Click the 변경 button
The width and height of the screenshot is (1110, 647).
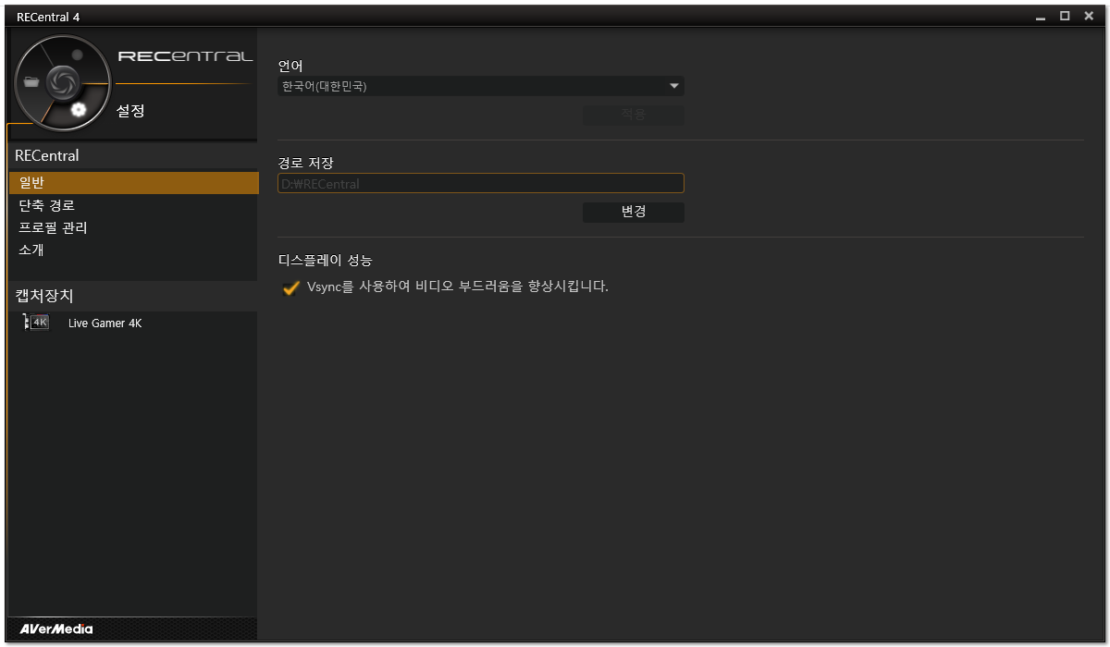(x=634, y=212)
